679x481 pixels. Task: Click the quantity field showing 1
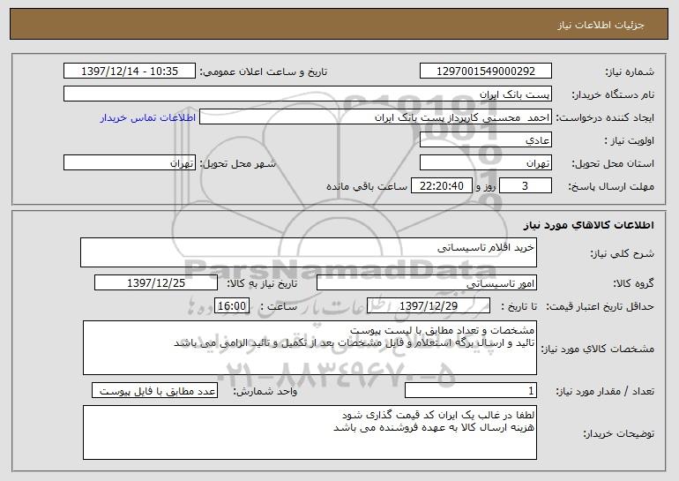(471, 390)
